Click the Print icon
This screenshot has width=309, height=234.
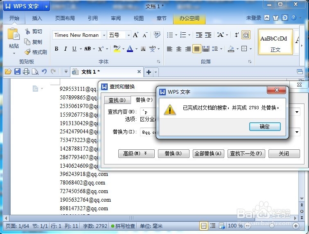26,72
